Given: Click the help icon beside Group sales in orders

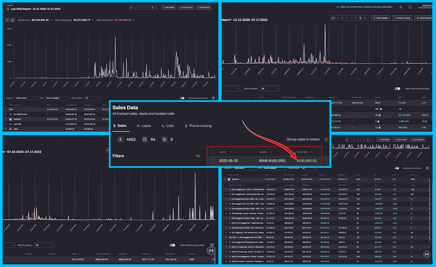Looking at the screenshot, I should 326,140.
